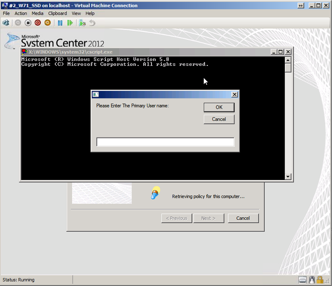Open the Clipboard menu
The height and width of the screenshot is (286, 332).
pyautogui.click(x=58, y=13)
